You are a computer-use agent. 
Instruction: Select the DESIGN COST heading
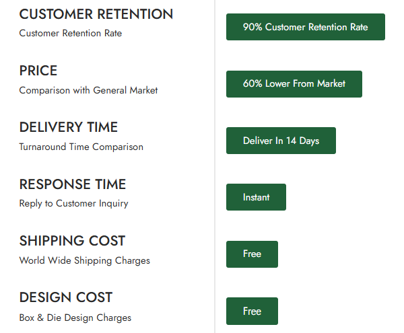(65, 297)
